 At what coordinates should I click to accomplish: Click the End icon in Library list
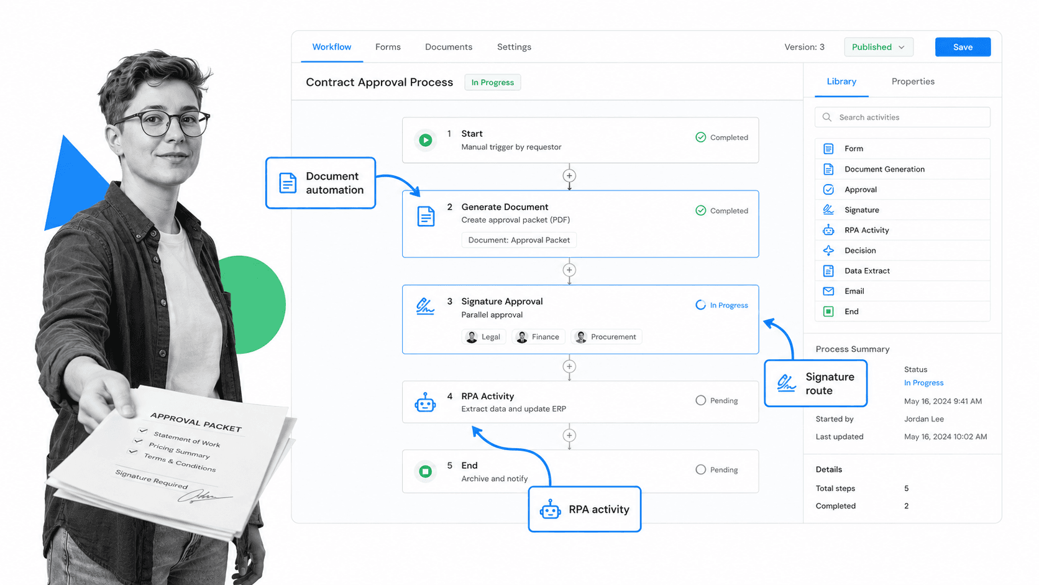click(828, 311)
